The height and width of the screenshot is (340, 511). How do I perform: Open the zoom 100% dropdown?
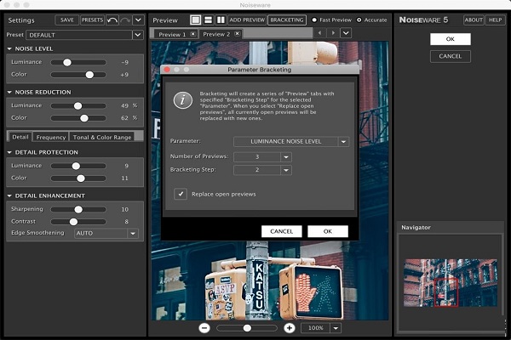(336, 328)
